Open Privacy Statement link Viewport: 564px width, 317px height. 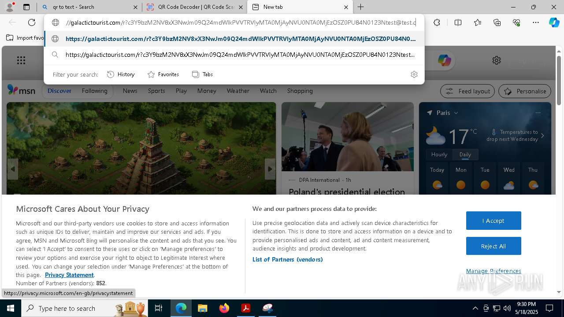coord(69,275)
